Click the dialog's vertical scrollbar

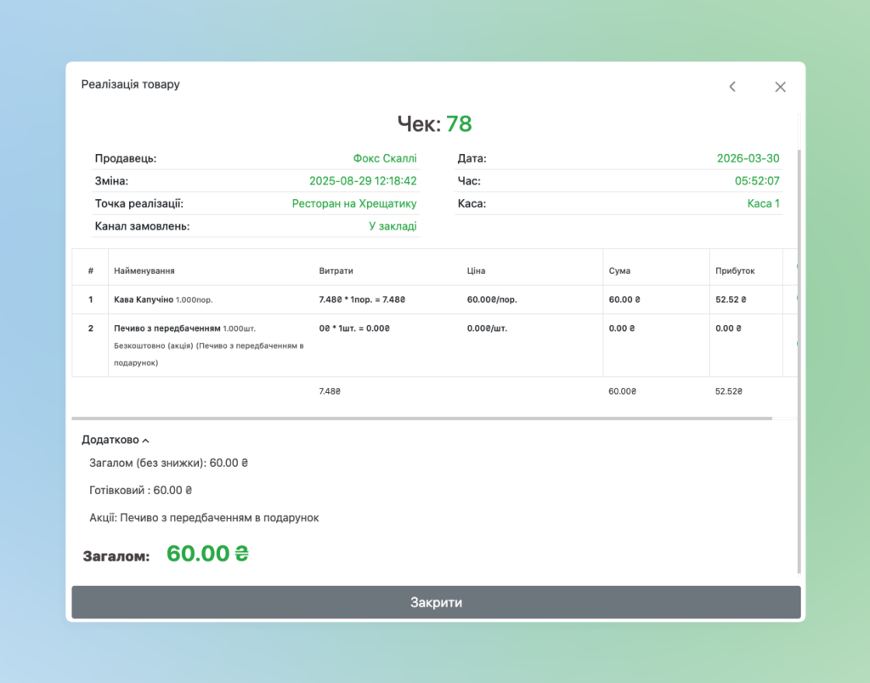point(799,340)
